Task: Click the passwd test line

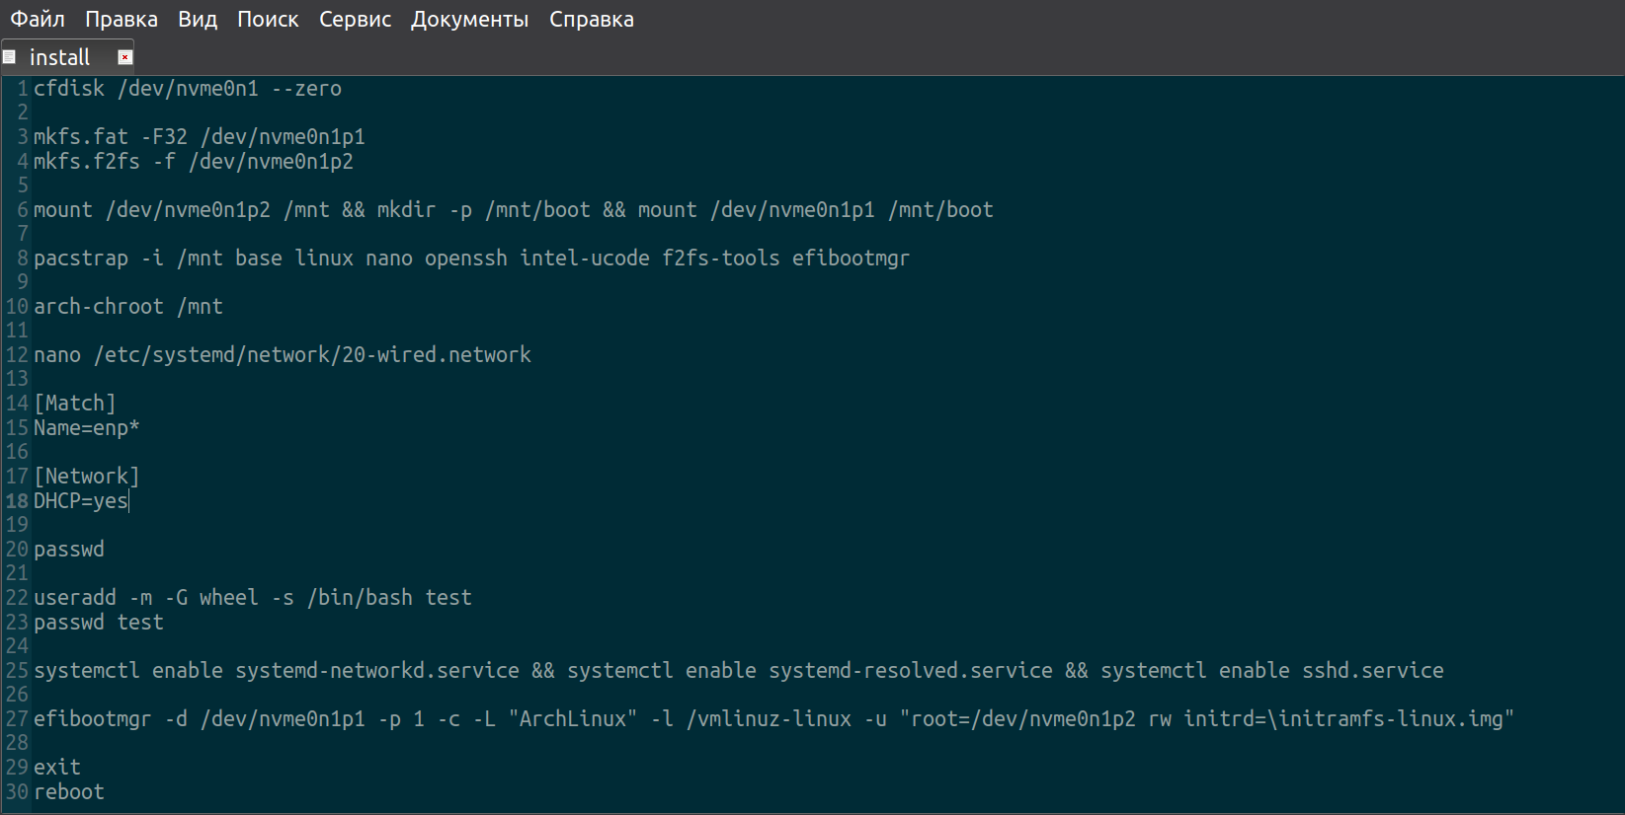Action: click(x=99, y=623)
